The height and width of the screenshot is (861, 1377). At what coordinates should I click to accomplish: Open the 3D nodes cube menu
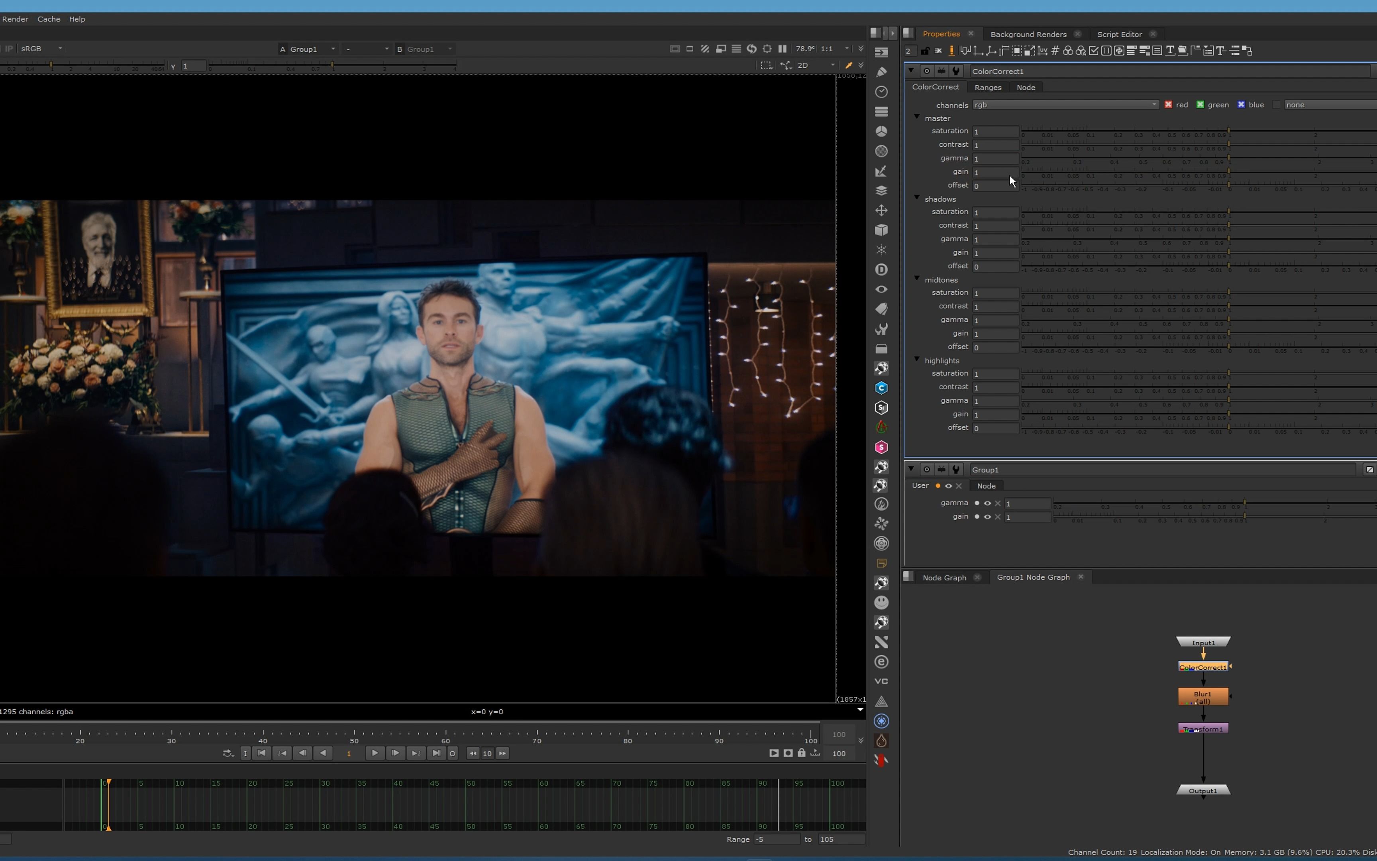(881, 230)
